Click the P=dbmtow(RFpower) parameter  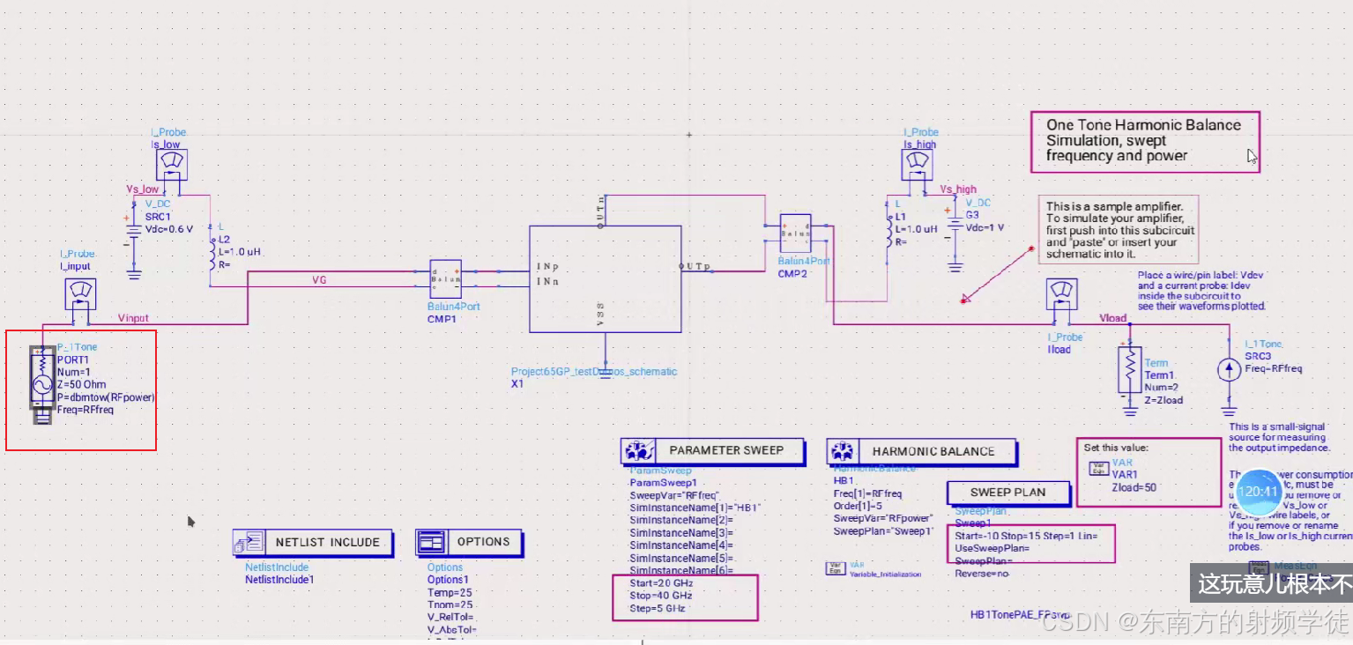click(106, 397)
